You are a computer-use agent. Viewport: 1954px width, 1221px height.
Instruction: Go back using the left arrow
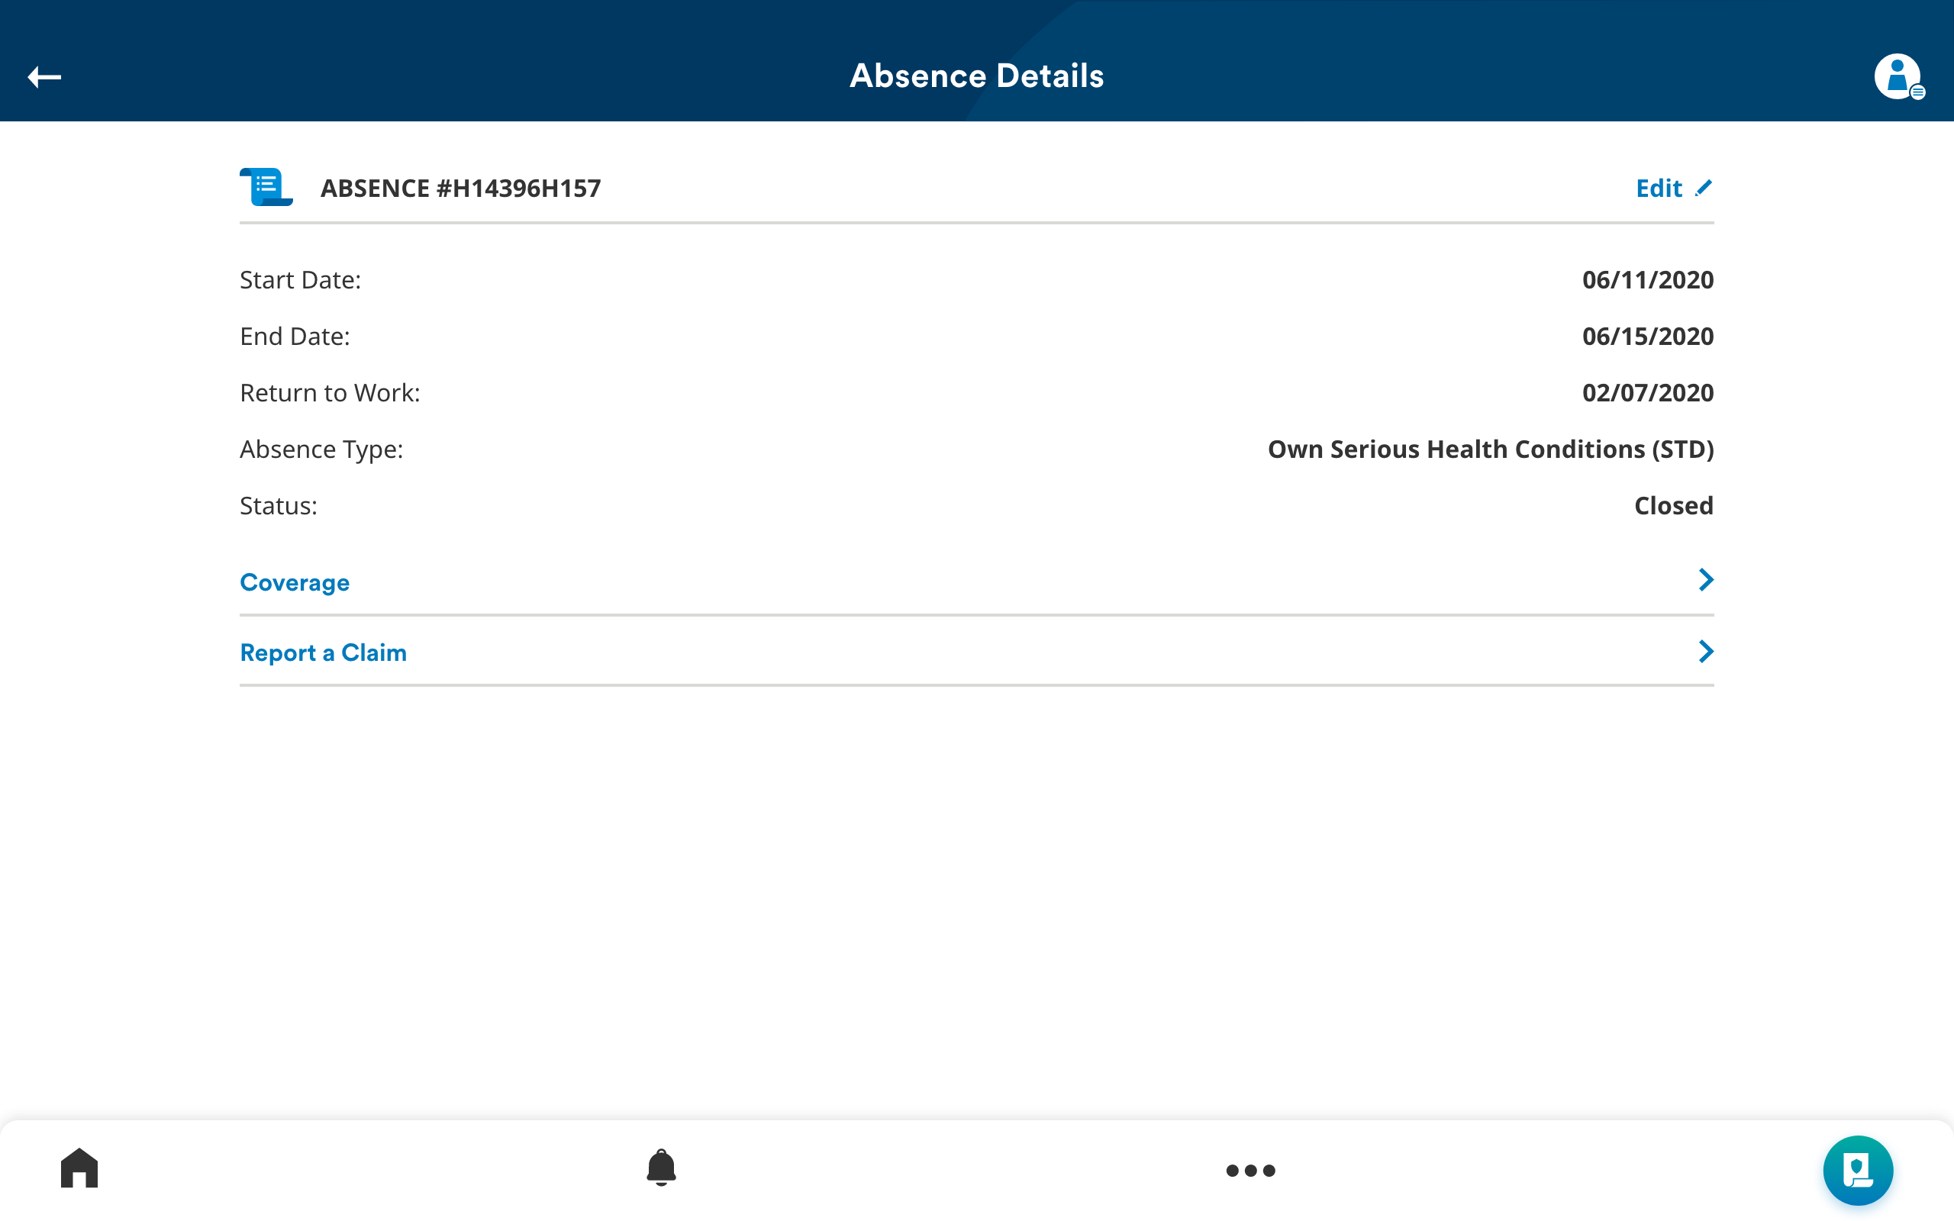(x=44, y=77)
